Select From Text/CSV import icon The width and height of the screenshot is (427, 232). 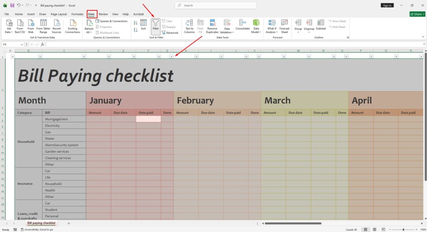point(20,26)
